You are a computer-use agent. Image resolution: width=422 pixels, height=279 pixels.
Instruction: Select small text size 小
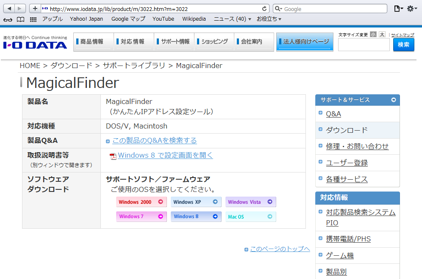point(373,34)
